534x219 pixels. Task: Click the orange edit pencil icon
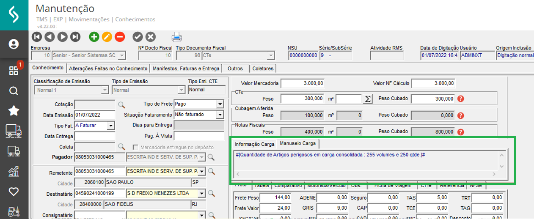pos(107,37)
